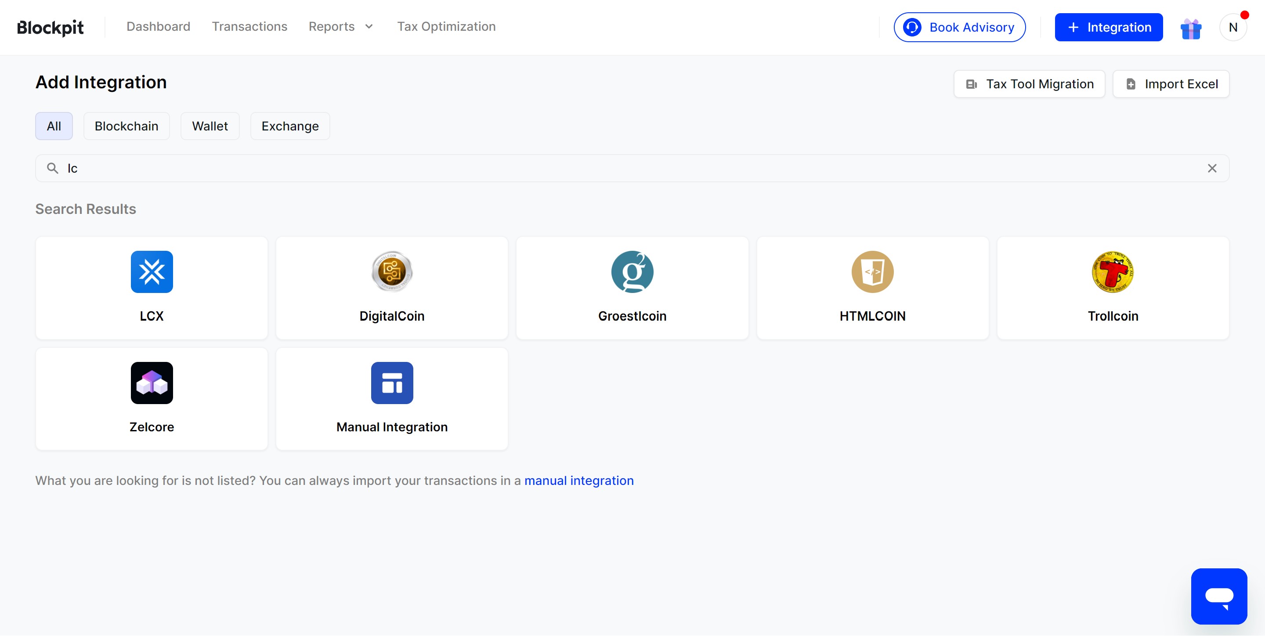Screen dimensions: 1265x636
Task: Clear the search field with X
Action: pos(1211,169)
